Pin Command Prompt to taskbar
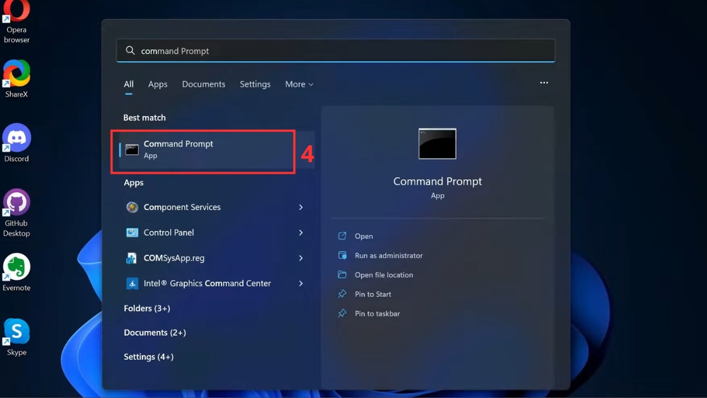The image size is (707, 398). (377, 314)
